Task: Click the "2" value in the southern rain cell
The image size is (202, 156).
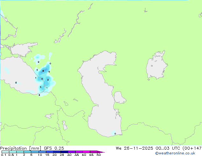Action: [x=40, y=87]
